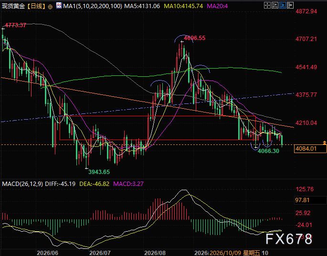Click the DEA:-46.82 value
327x256 pixels.
point(94,184)
